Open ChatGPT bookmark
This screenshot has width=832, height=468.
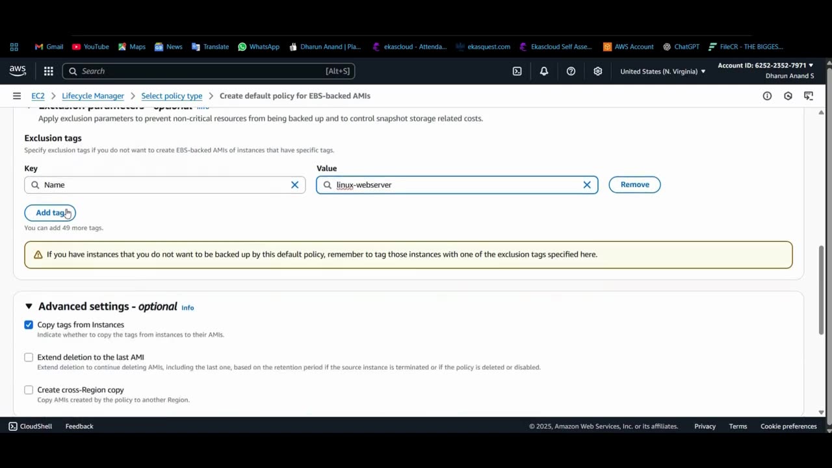click(x=681, y=47)
